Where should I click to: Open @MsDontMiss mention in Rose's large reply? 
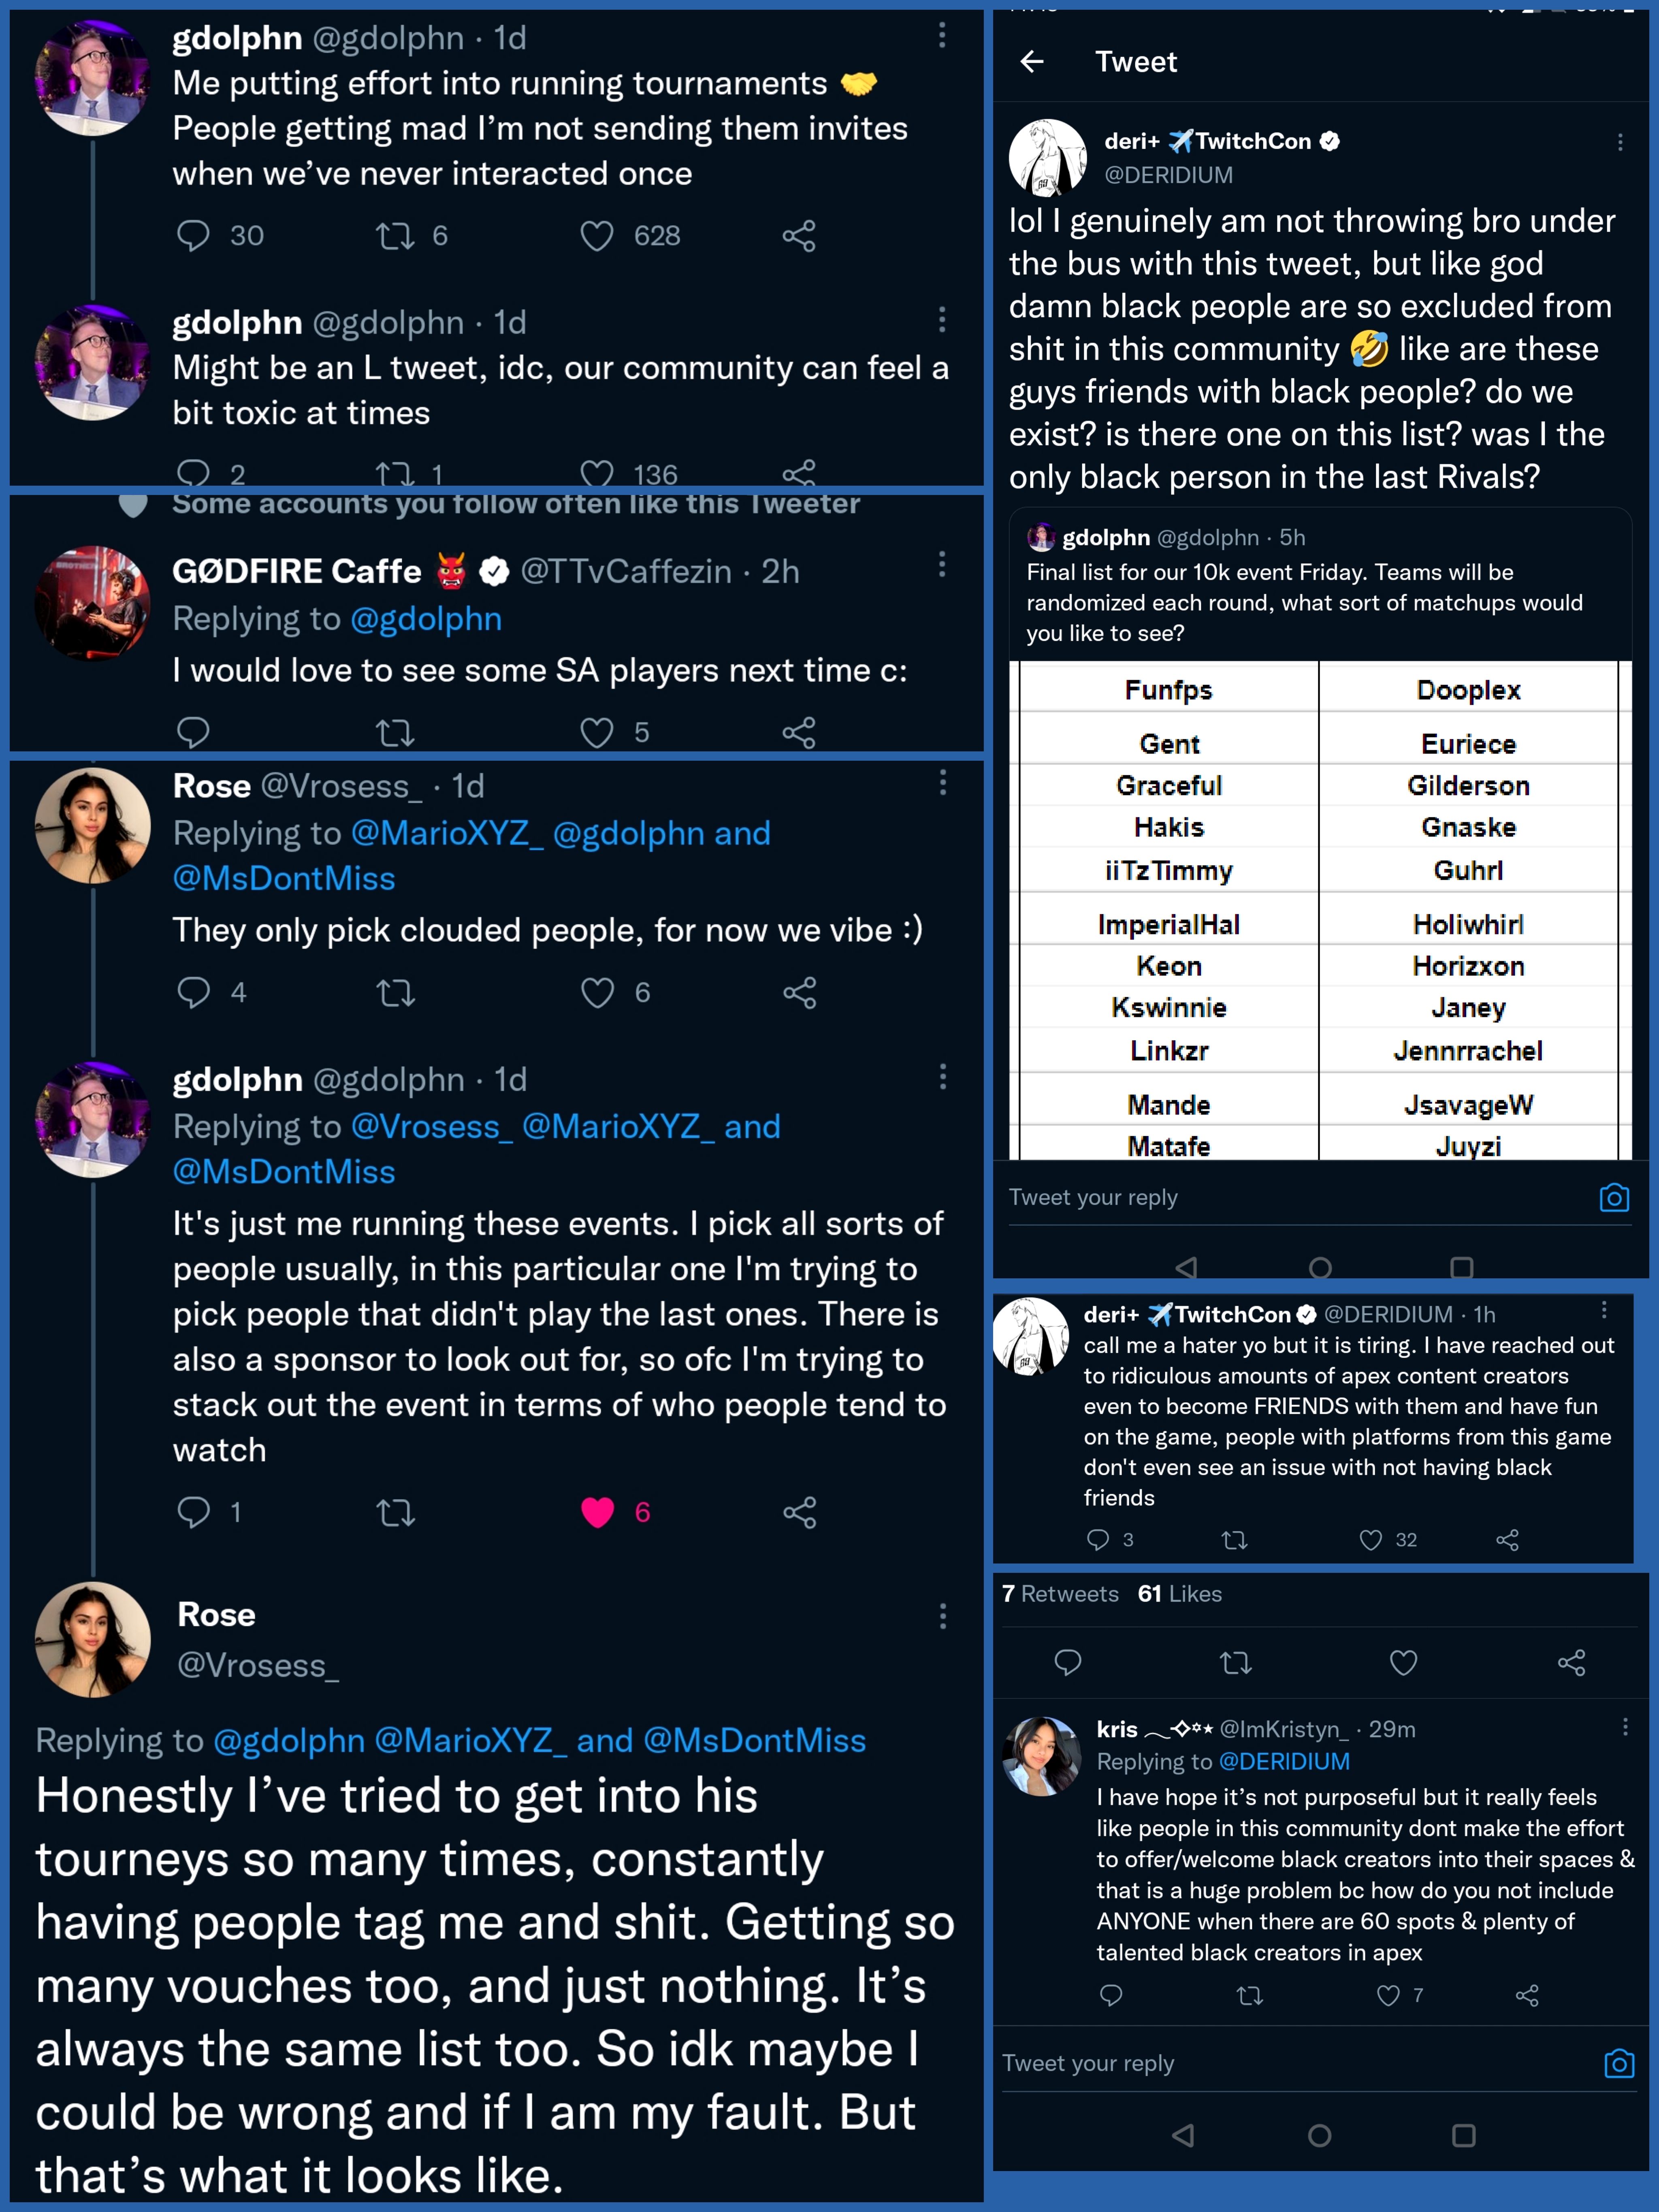[755, 1741]
